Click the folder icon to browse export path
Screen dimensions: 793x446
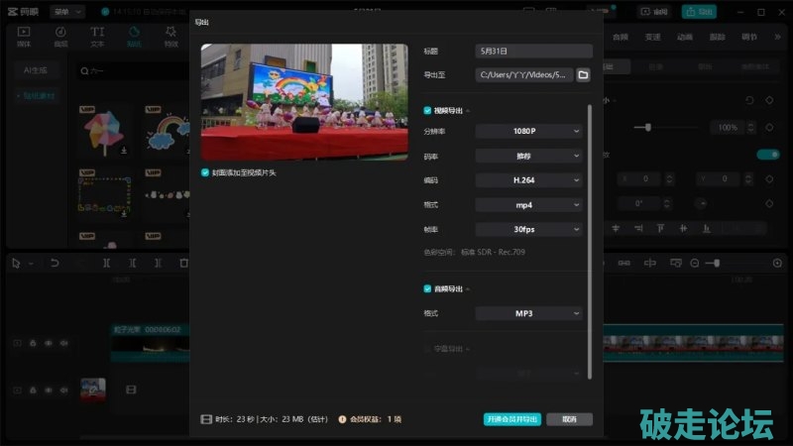(583, 74)
